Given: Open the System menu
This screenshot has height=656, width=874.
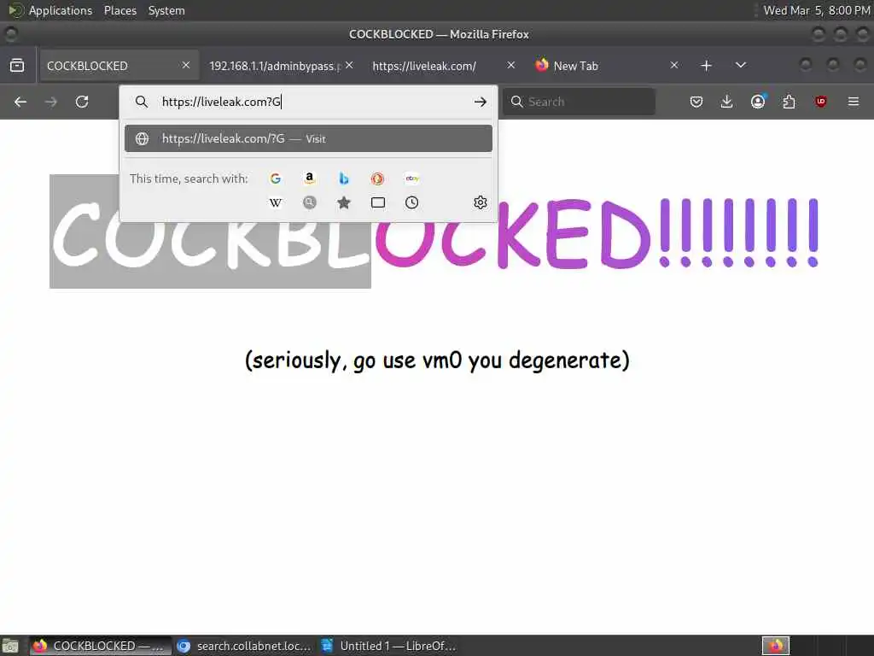Looking at the screenshot, I should 166,10.
